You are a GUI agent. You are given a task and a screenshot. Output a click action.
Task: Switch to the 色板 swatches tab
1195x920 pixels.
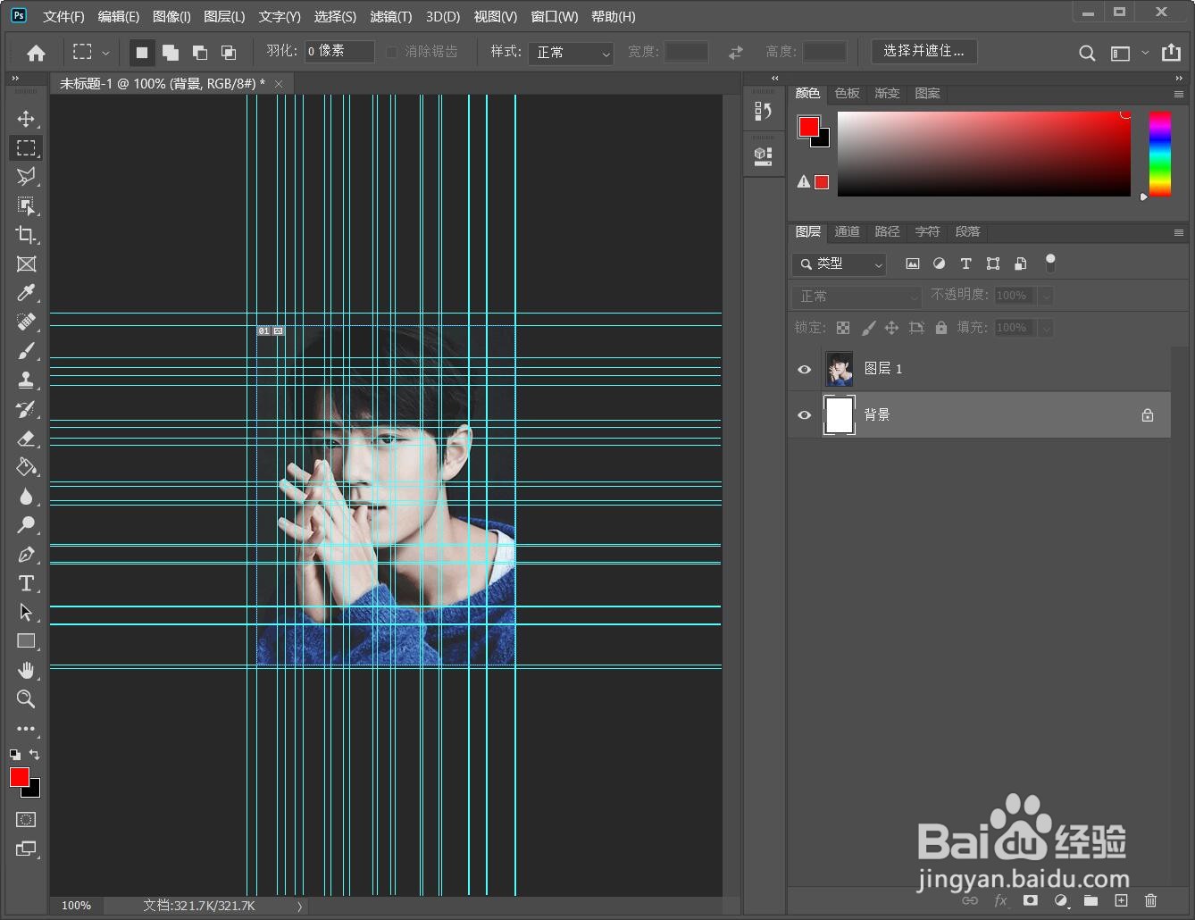coord(847,93)
